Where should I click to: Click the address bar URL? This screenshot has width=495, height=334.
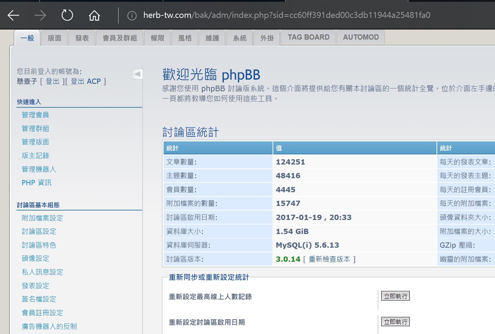(x=287, y=15)
